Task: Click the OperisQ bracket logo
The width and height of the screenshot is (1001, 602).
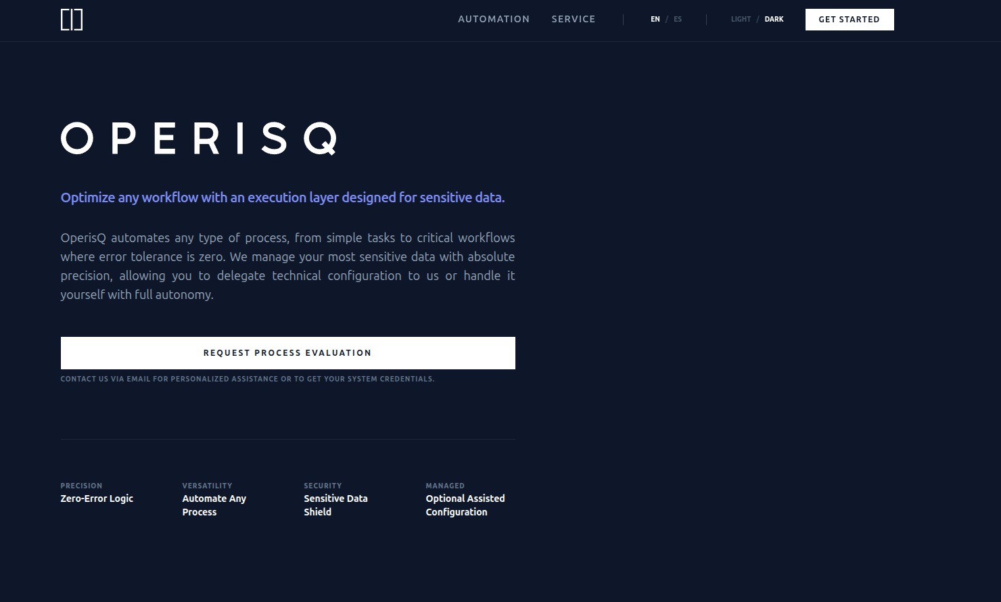Action: pyautogui.click(x=71, y=19)
